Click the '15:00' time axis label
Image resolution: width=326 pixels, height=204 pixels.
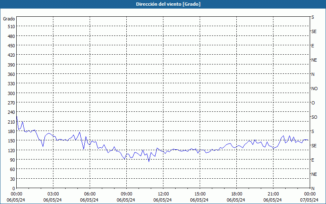[x=200, y=194]
